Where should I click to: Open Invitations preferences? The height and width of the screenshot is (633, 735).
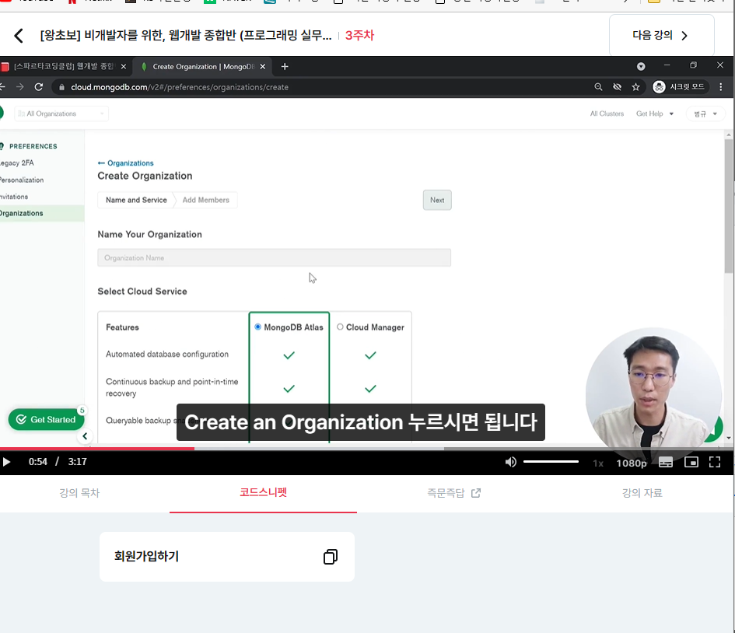pos(14,197)
